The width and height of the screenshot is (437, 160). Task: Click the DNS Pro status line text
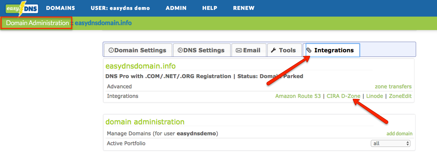[204, 76]
